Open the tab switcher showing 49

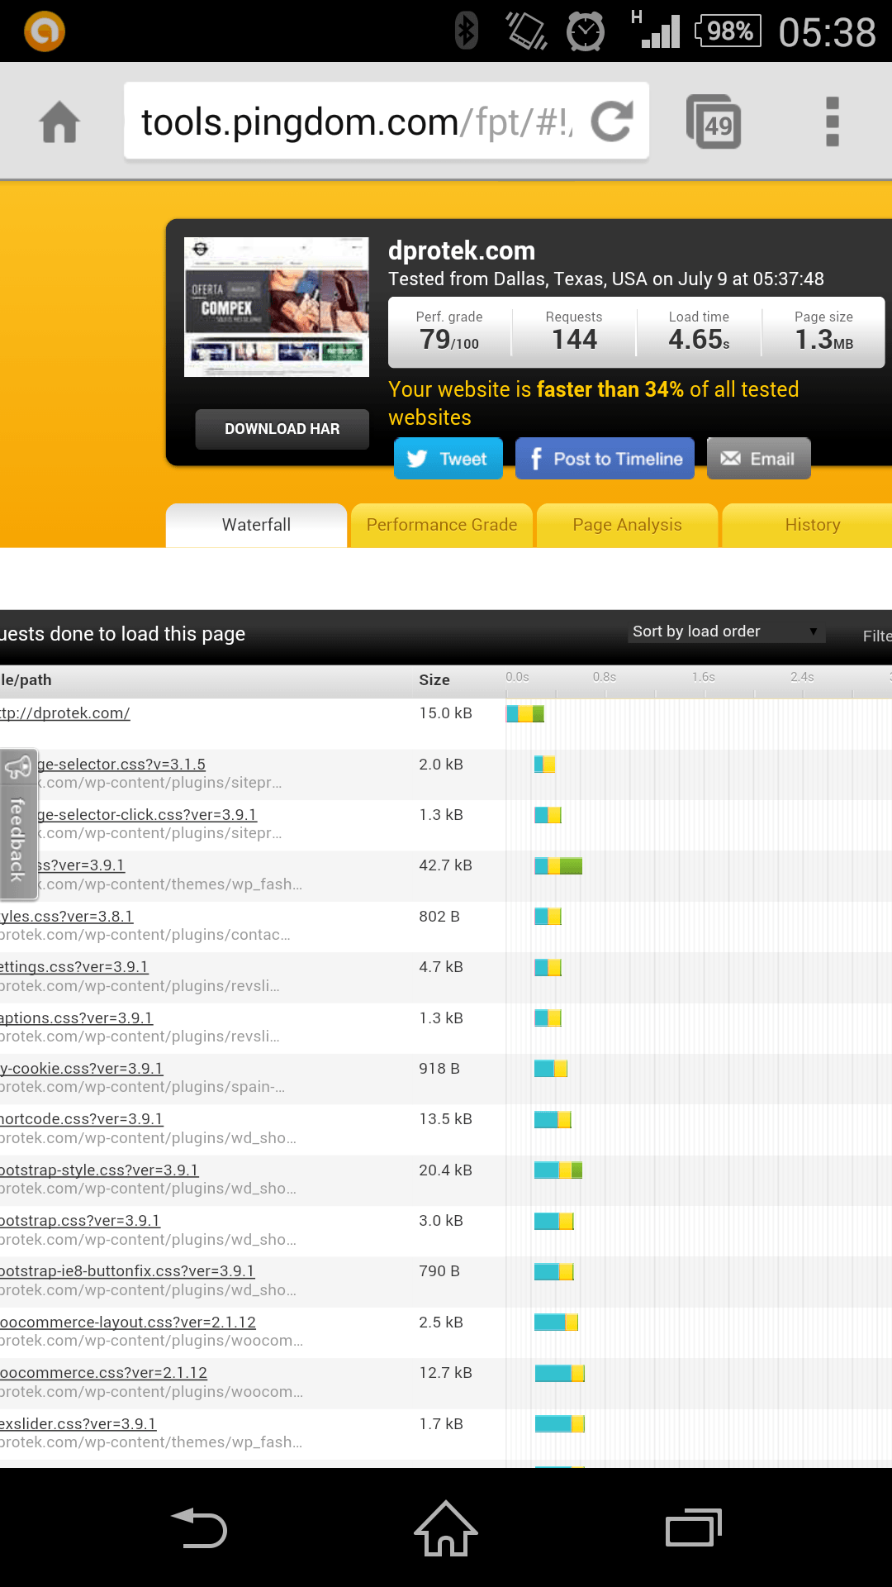coord(714,122)
